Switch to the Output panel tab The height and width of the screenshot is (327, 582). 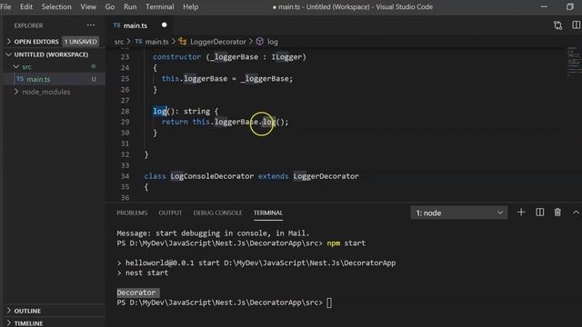(x=170, y=213)
